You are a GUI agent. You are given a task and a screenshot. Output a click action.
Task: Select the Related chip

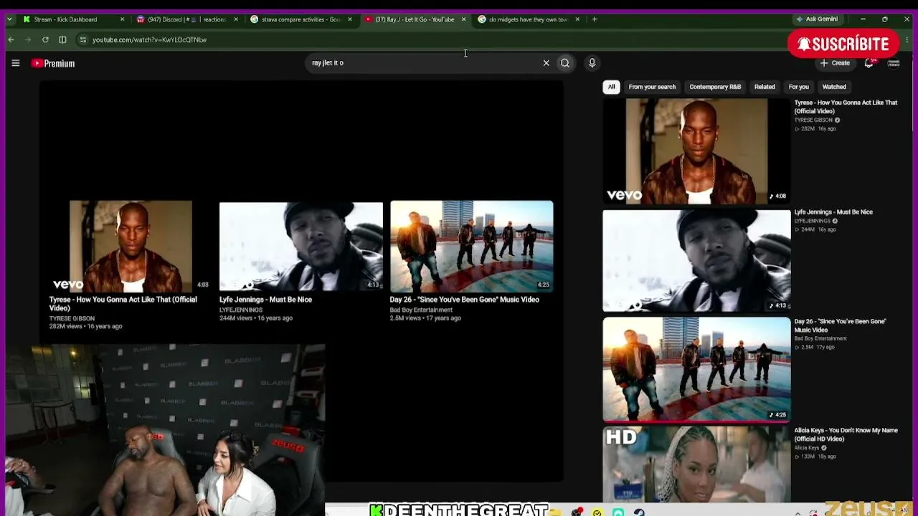[x=765, y=87]
